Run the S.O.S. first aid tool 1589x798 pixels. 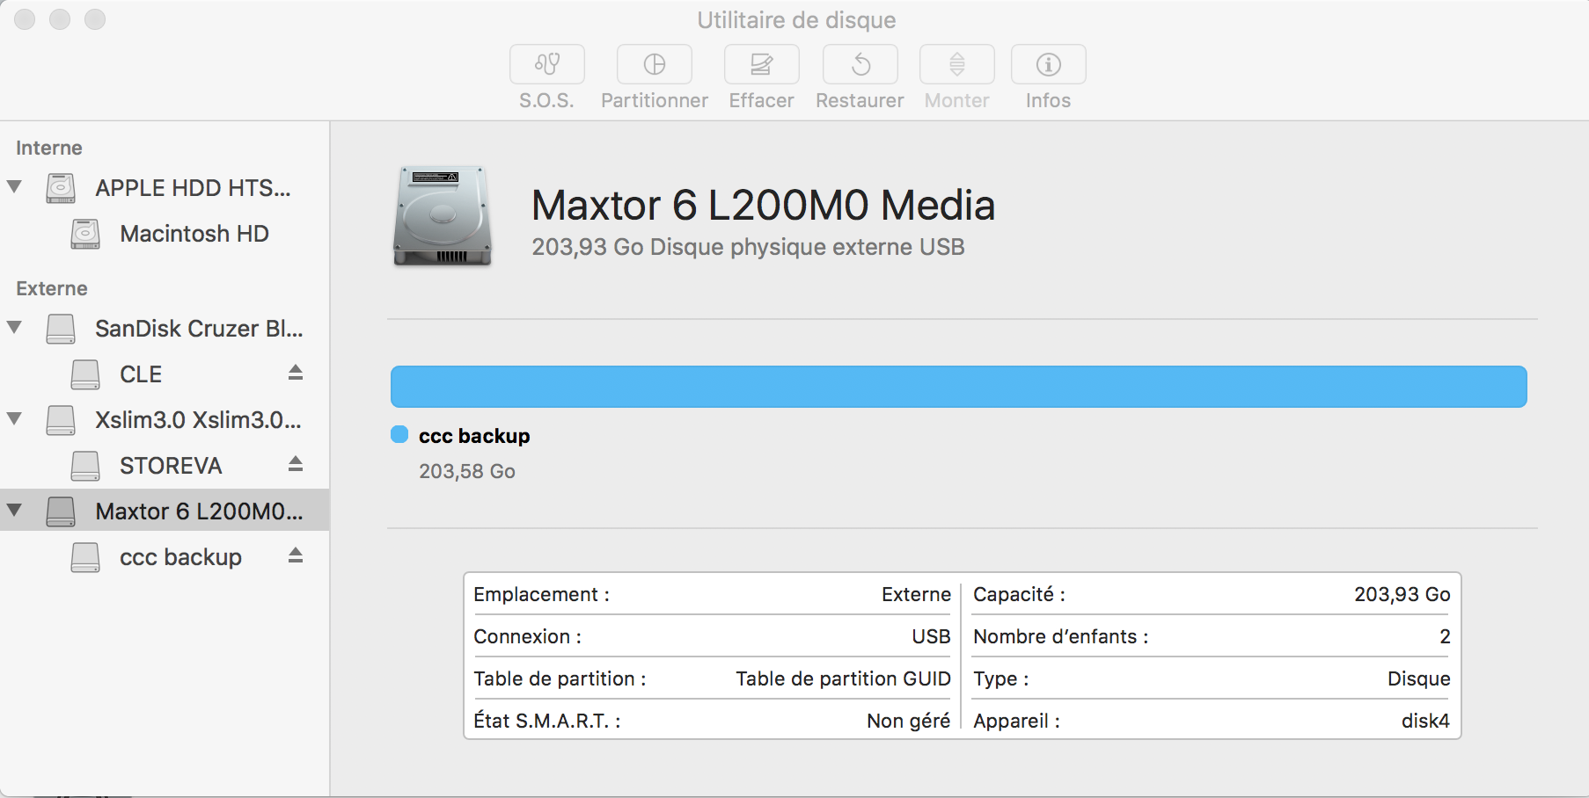pos(546,65)
